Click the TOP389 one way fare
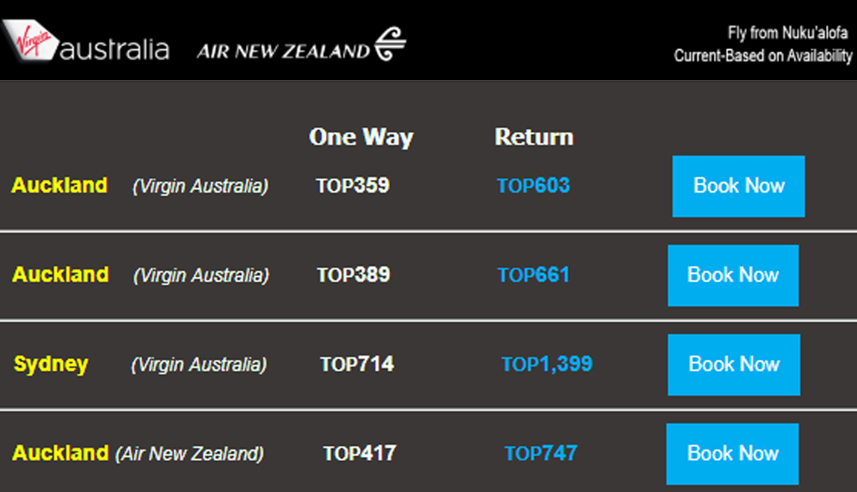Image resolution: width=857 pixels, height=492 pixels. tap(354, 275)
